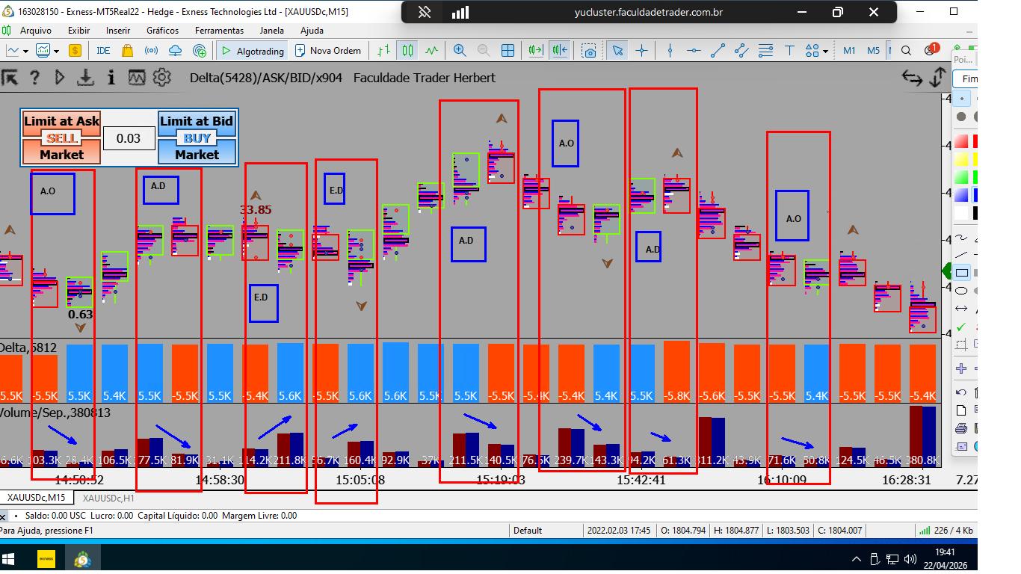Screen dimensions: 1021x574
Task: Select the Fibonacci retracement tool
Action: pyautogui.click(x=765, y=51)
